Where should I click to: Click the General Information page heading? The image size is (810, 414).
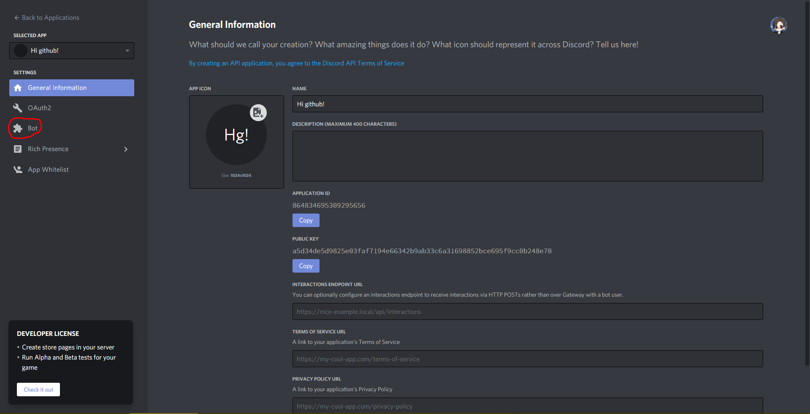coord(232,24)
